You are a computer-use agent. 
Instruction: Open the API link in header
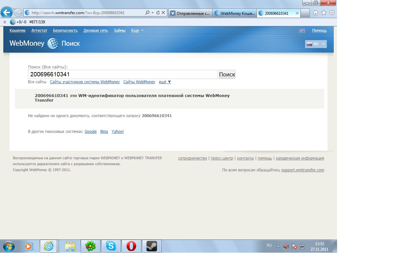(302, 31)
